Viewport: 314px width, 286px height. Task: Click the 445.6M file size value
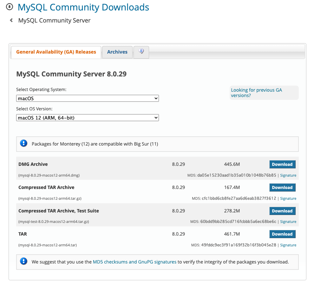coord(232,164)
